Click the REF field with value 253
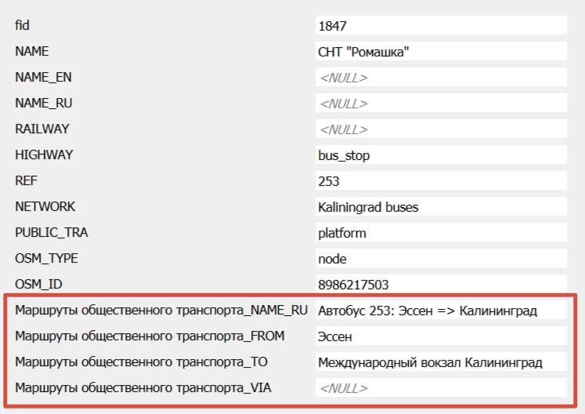 pos(440,181)
